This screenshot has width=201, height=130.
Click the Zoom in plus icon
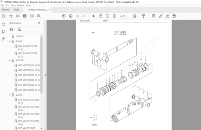point(114,16)
